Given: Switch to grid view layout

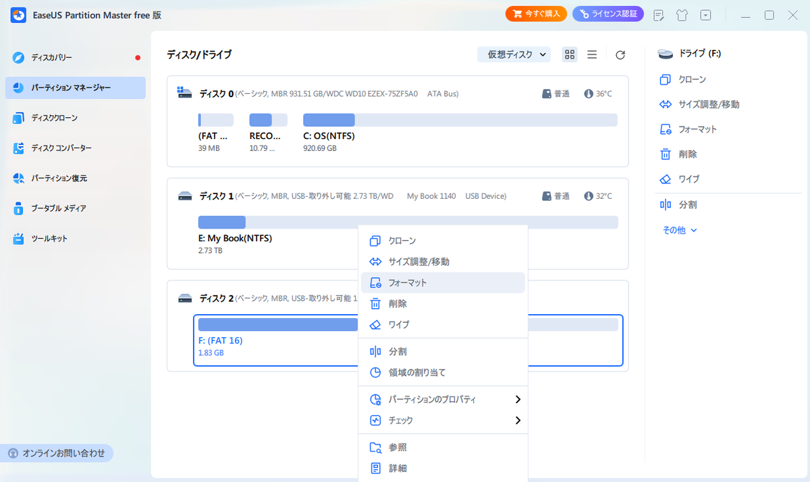Looking at the screenshot, I should (x=570, y=55).
